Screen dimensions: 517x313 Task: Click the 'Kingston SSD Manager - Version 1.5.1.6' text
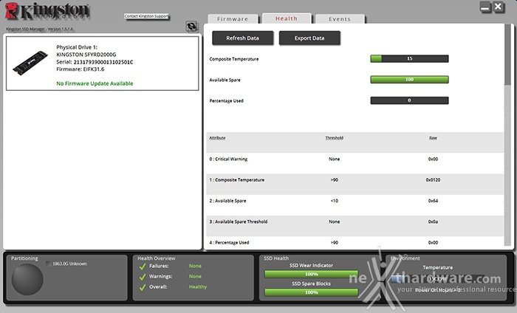pyautogui.click(x=40, y=29)
